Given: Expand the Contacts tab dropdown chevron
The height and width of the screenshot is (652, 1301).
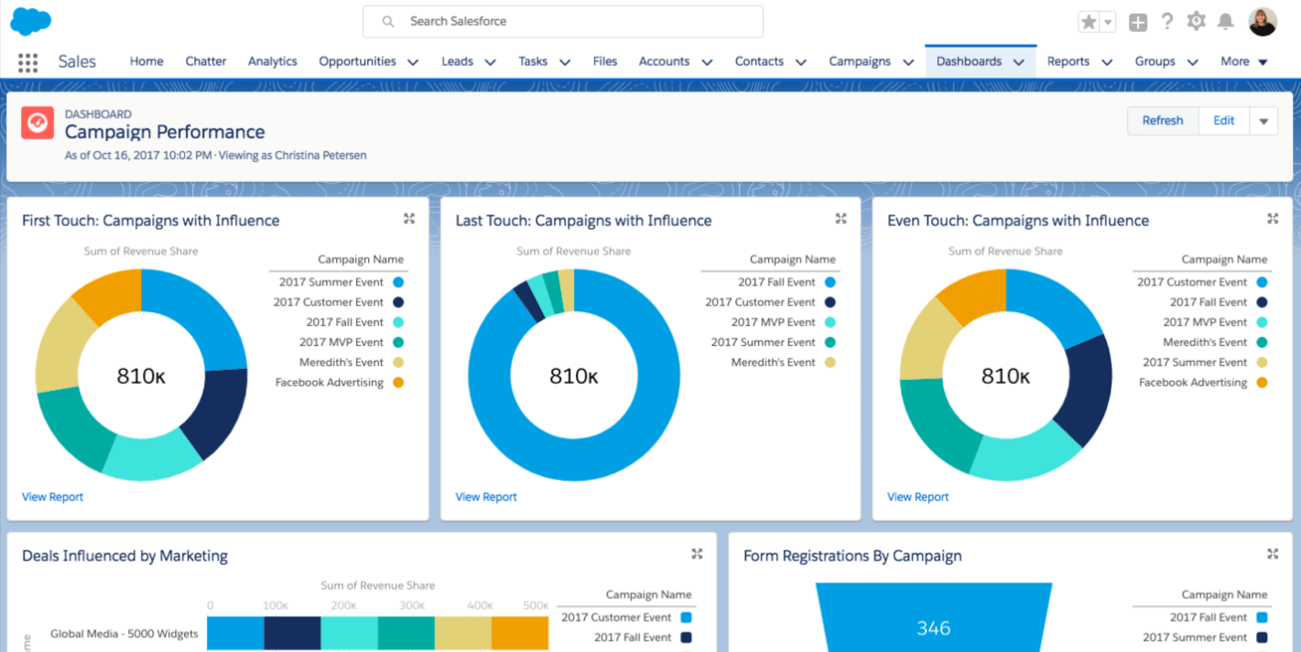Looking at the screenshot, I should click(801, 62).
